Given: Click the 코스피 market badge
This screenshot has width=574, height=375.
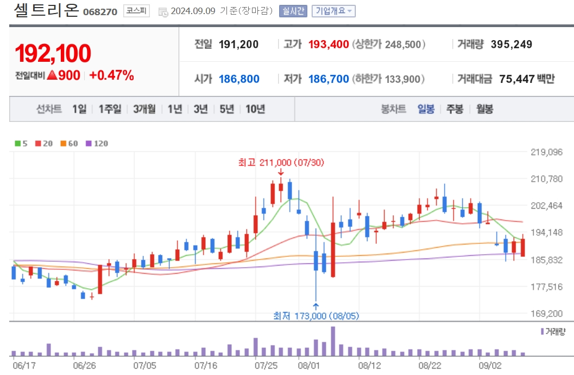Looking at the screenshot, I should [x=136, y=11].
